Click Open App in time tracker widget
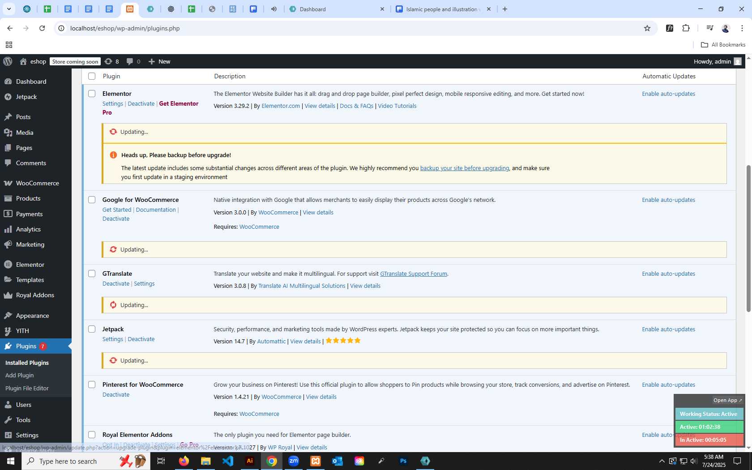Screen dimensions: 752x470 (x=727, y=400)
